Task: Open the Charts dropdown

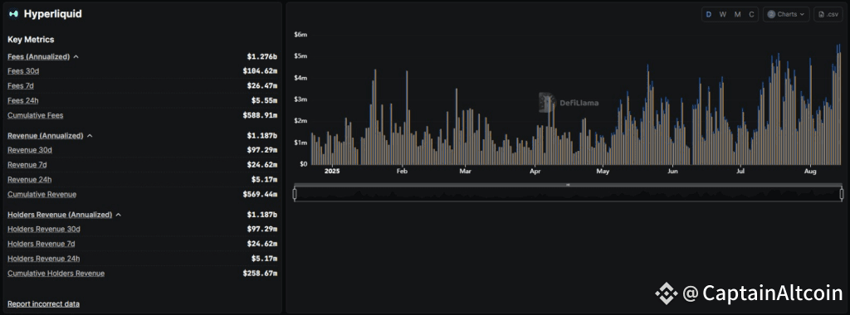Action: tap(786, 15)
